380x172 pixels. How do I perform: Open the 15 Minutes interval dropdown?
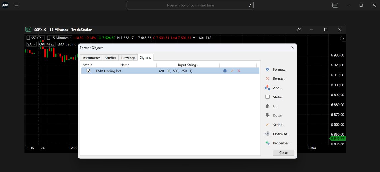[x=59, y=38]
